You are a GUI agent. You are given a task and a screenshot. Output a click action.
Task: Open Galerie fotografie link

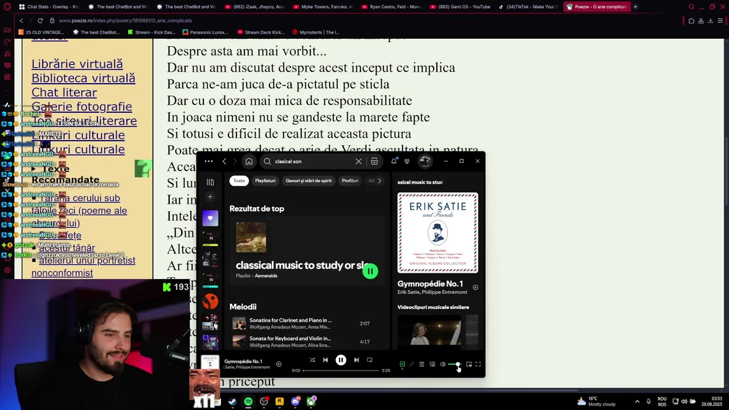(x=81, y=106)
